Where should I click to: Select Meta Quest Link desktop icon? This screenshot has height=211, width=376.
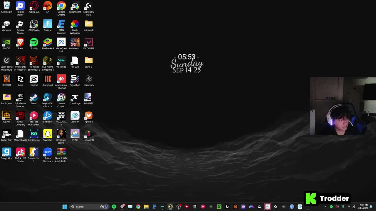point(61,45)
